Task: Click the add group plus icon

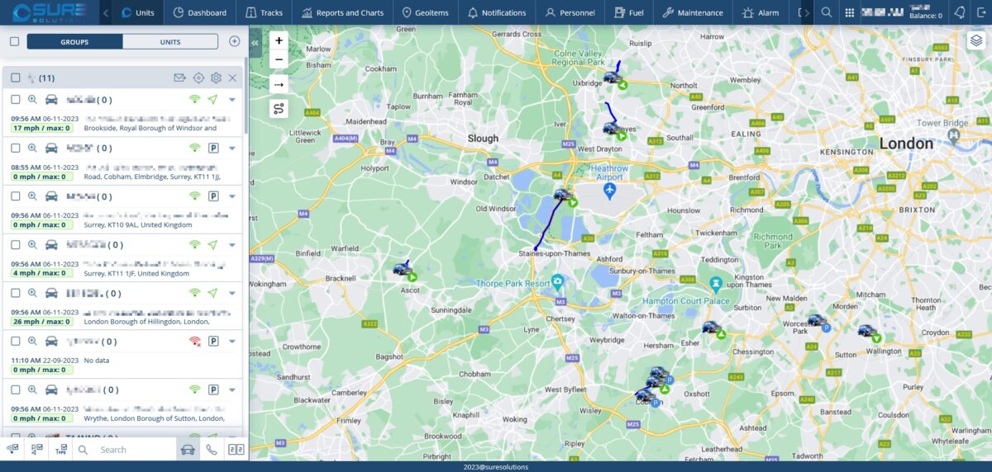Action: tap(234, 41)
